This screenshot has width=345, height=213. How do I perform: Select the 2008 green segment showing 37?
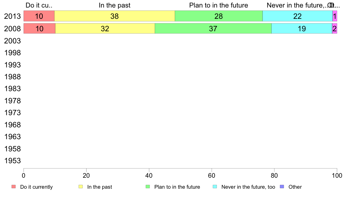pyautogui.click(x=213, y=29)
